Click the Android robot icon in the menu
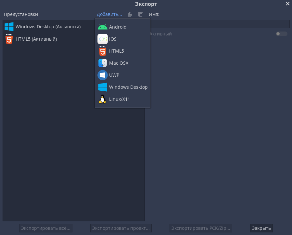Screen dimensions: 292x235 tap(102, 27)
